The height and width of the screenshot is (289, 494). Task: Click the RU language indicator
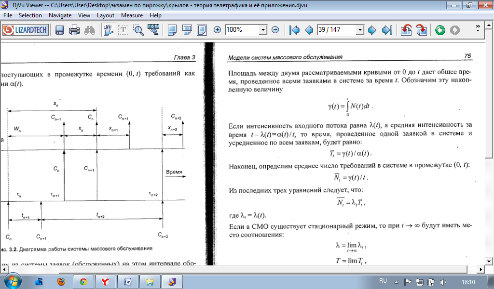pyautogui.click(x=383, y=281)
